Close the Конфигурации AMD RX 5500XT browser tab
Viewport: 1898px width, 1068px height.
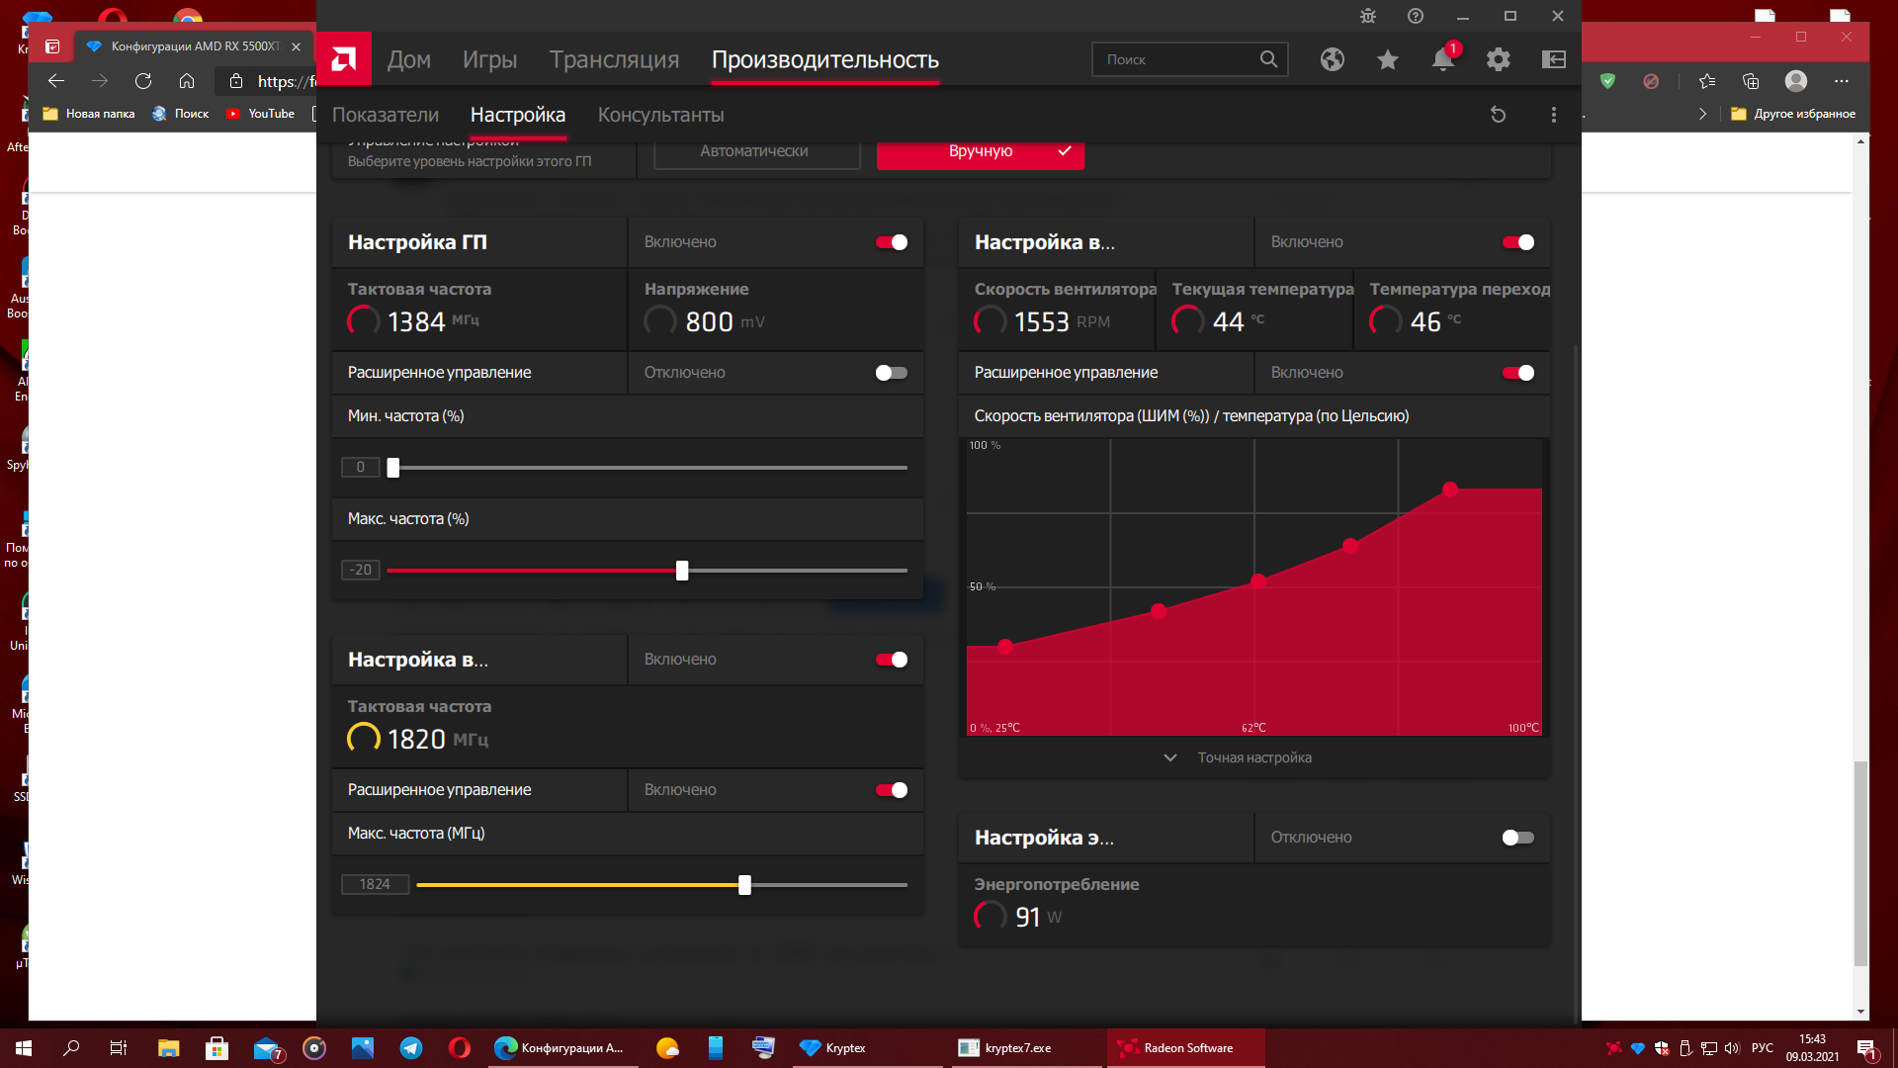click(296, 46)
